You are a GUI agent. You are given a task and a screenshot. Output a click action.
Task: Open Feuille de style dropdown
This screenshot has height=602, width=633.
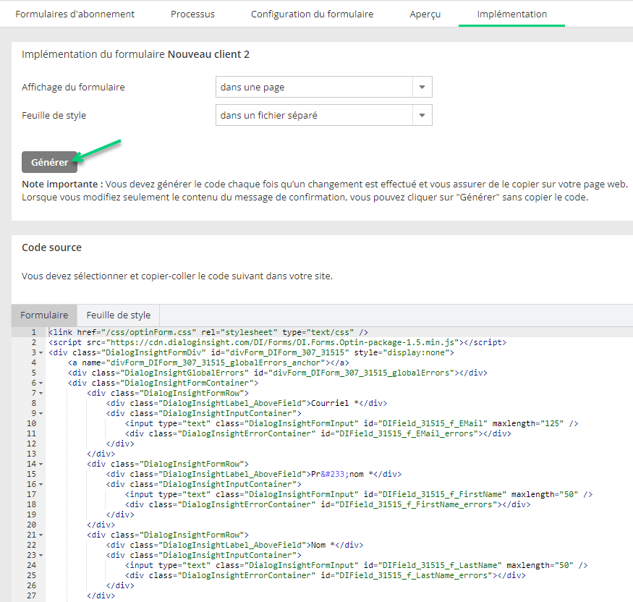click(324, 115)
